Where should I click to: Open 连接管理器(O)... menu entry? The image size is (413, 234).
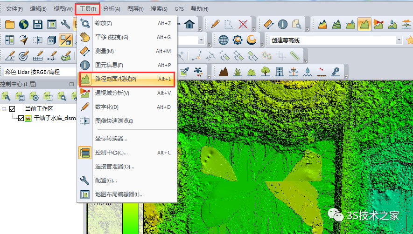(127, 166)
